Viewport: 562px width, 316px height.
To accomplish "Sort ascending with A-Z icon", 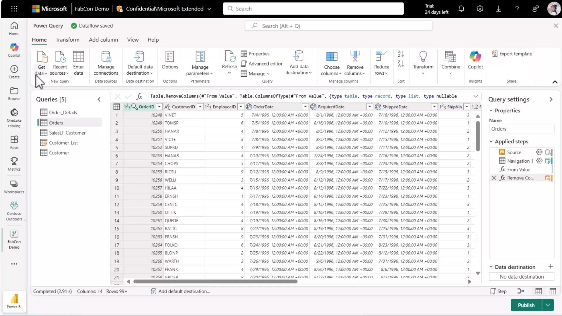I will point(401,54).
